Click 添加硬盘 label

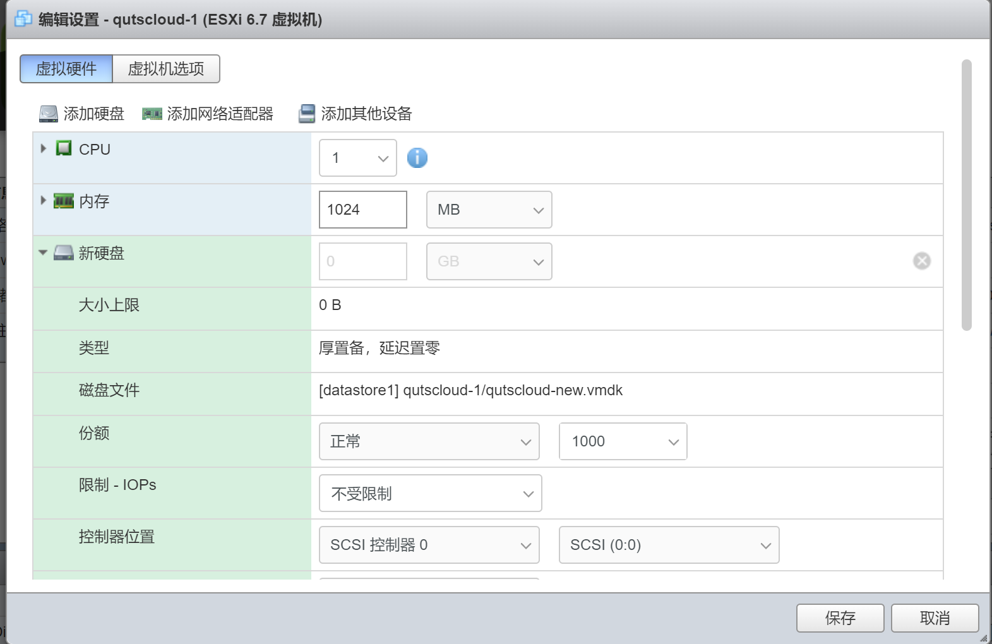tap(94, 114)
